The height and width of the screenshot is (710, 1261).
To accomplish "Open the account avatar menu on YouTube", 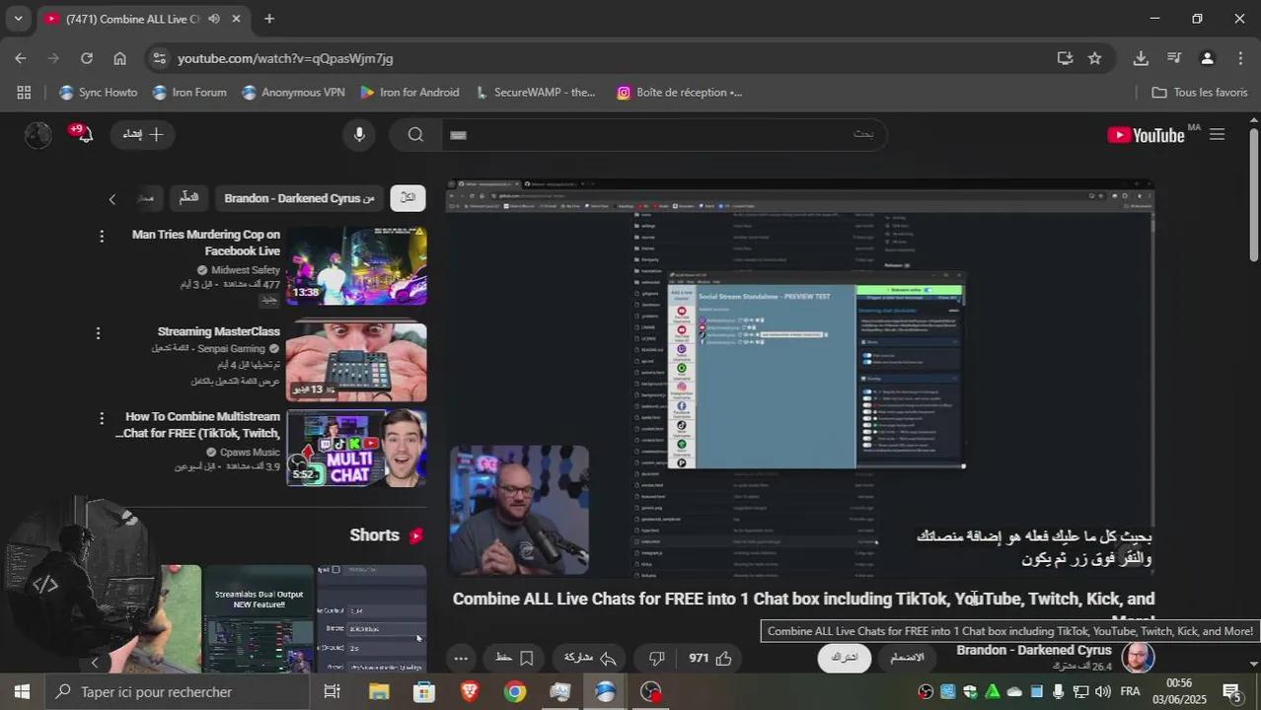I will (37, 135).
